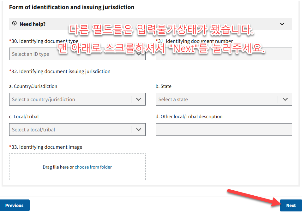Click the Previous button
The image size is (307, 219).
point(15,205)
